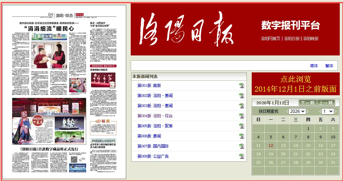Image resolution: width=343 pixels, height=181 pixels.
Task: Open the 点此浏览 2014年12月1日之前版面 banner
Action: coord(295,84)
